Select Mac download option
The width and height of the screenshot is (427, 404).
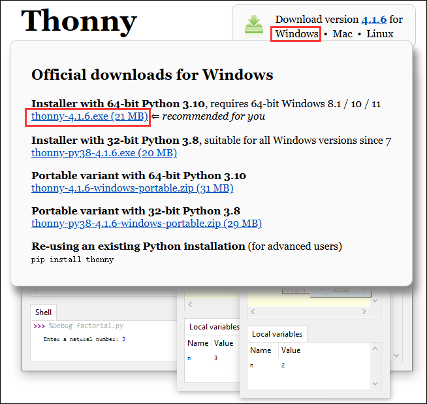[342, 33]
